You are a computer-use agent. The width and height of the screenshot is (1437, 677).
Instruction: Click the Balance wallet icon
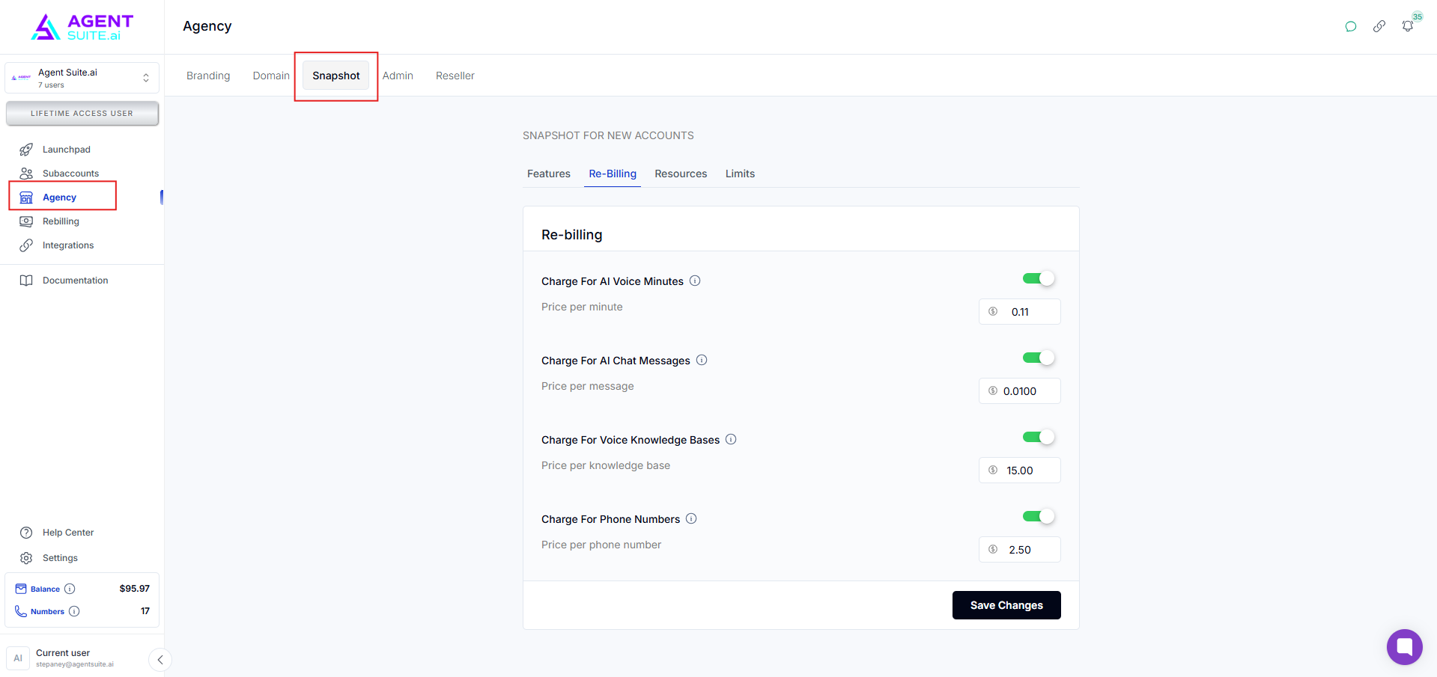pyautogui.click(x=21, y=589)
